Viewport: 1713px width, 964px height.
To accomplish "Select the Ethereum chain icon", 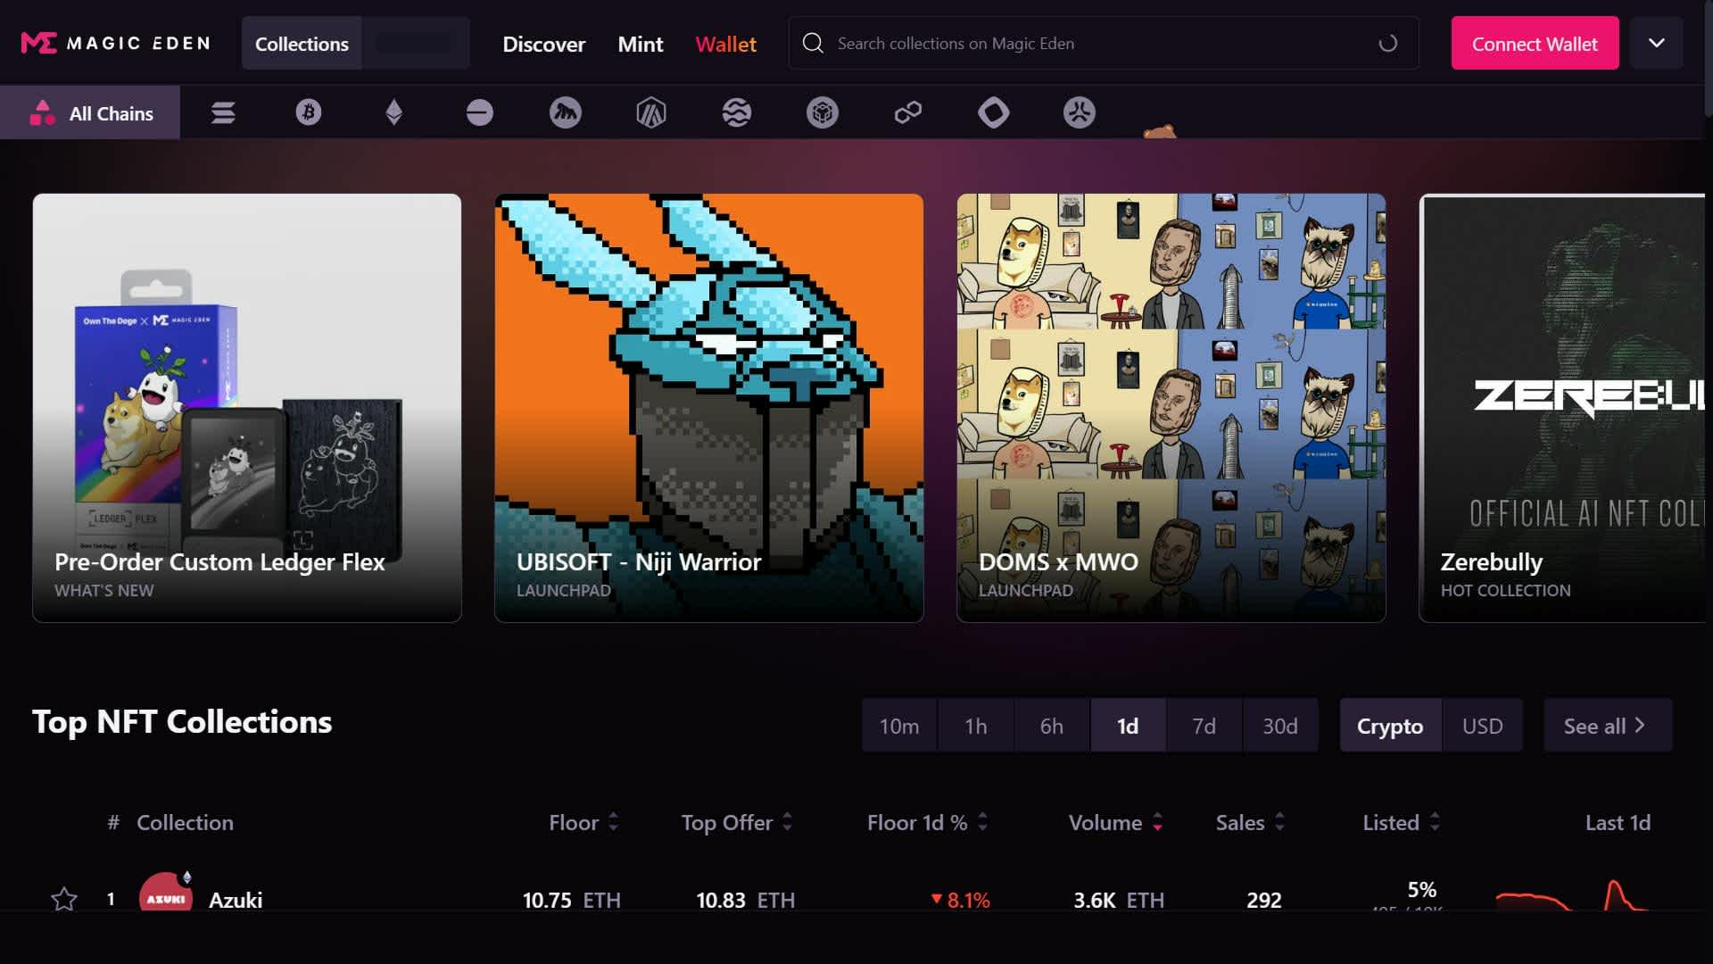I will coord(393,112).
